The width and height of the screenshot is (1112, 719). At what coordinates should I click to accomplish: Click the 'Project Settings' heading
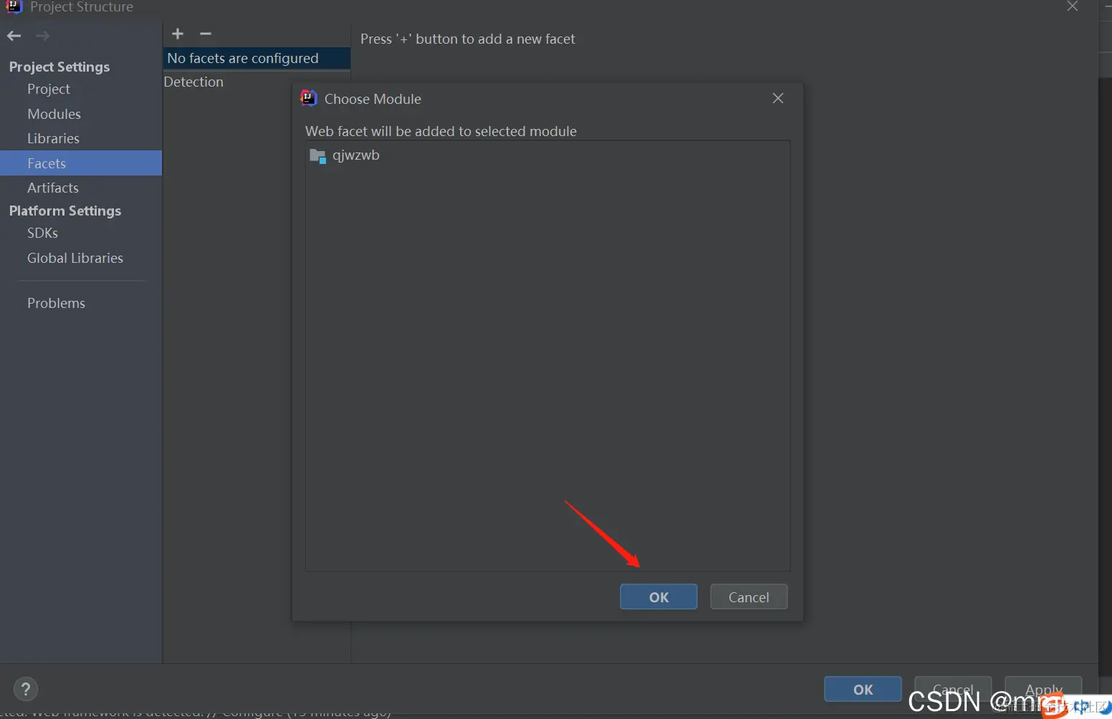tap(59, 67)
